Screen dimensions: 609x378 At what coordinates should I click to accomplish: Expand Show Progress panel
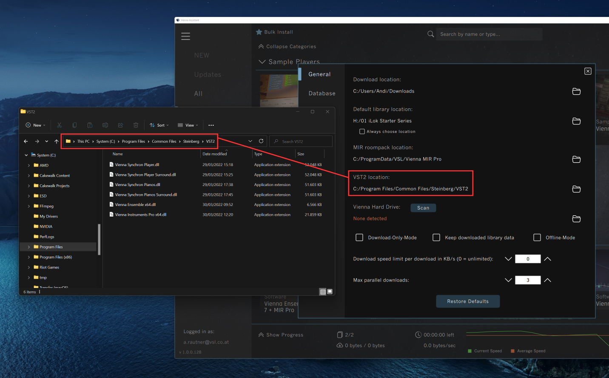click(x=281, y=335)
